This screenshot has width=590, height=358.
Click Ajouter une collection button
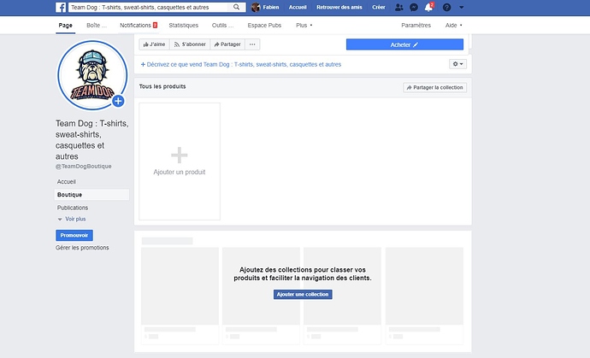(303, 294)
